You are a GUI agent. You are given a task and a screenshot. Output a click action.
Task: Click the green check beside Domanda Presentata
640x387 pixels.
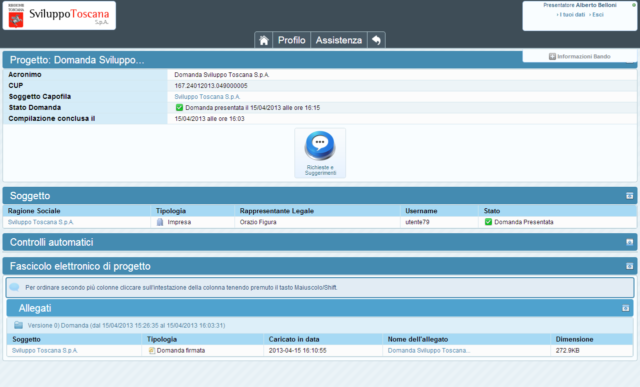[x=488, y=222]
